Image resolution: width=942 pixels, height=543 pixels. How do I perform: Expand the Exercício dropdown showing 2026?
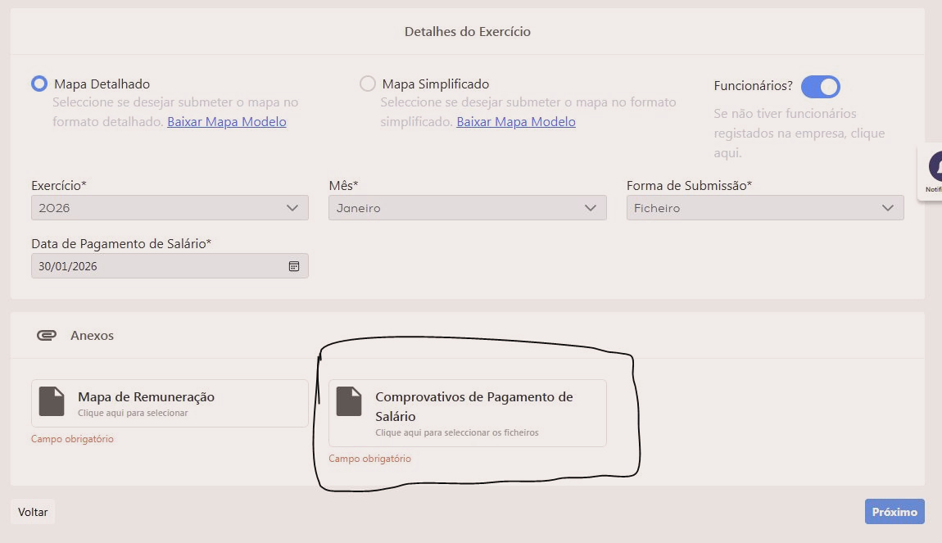point(170,208)
